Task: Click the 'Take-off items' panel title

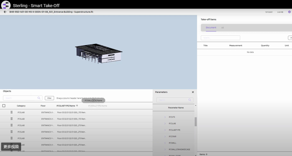Action: pos(208,19)
